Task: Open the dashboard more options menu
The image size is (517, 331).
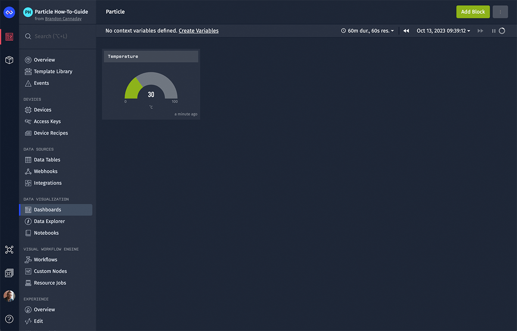Action: pos(500,12)
